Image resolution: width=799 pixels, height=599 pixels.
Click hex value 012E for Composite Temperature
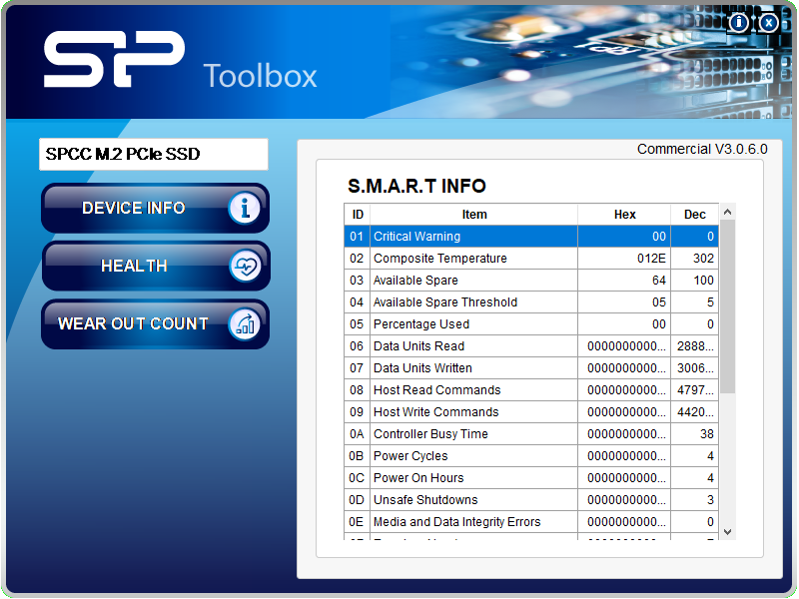pos(651,259)
